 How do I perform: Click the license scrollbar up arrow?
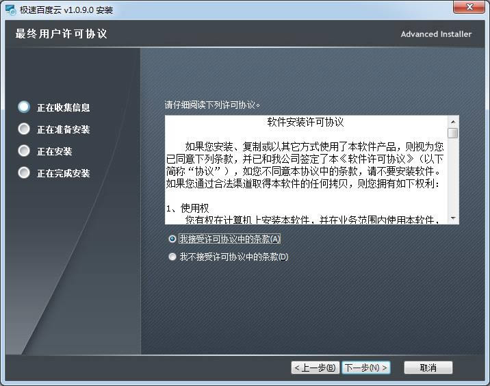click(x=453, y=121)
